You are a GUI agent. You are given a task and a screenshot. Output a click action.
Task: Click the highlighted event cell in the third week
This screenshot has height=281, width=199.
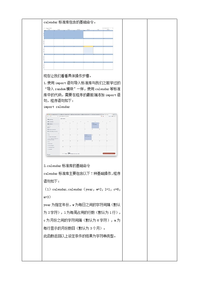tap(88, 137)
